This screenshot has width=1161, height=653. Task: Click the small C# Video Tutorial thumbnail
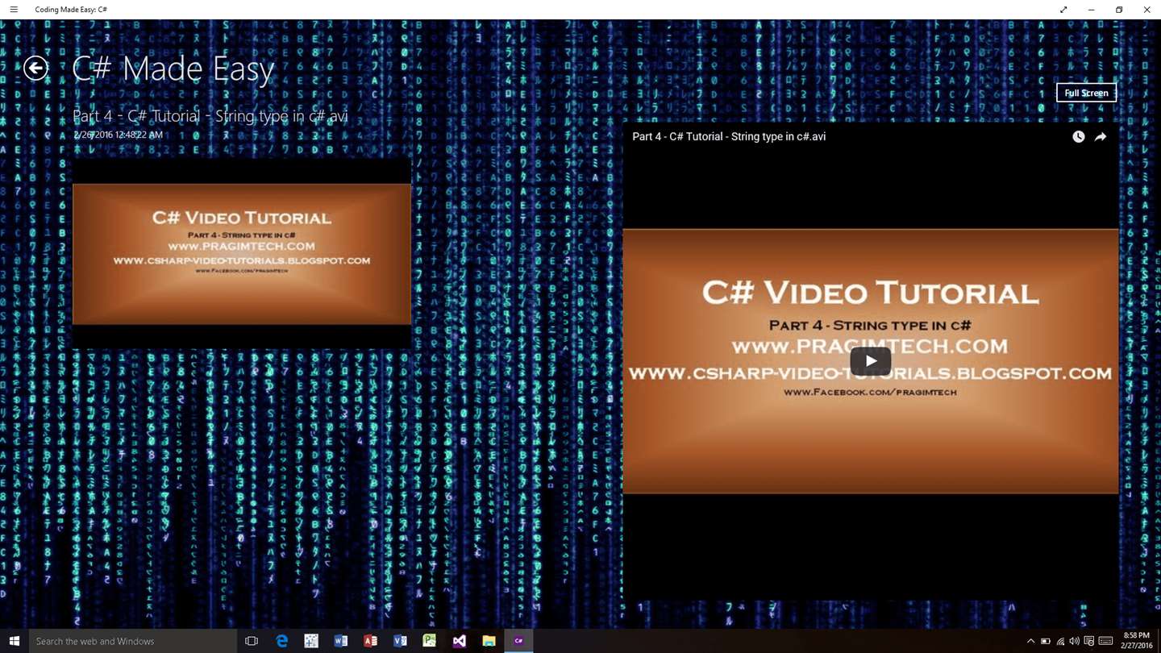tap(242, 254)
